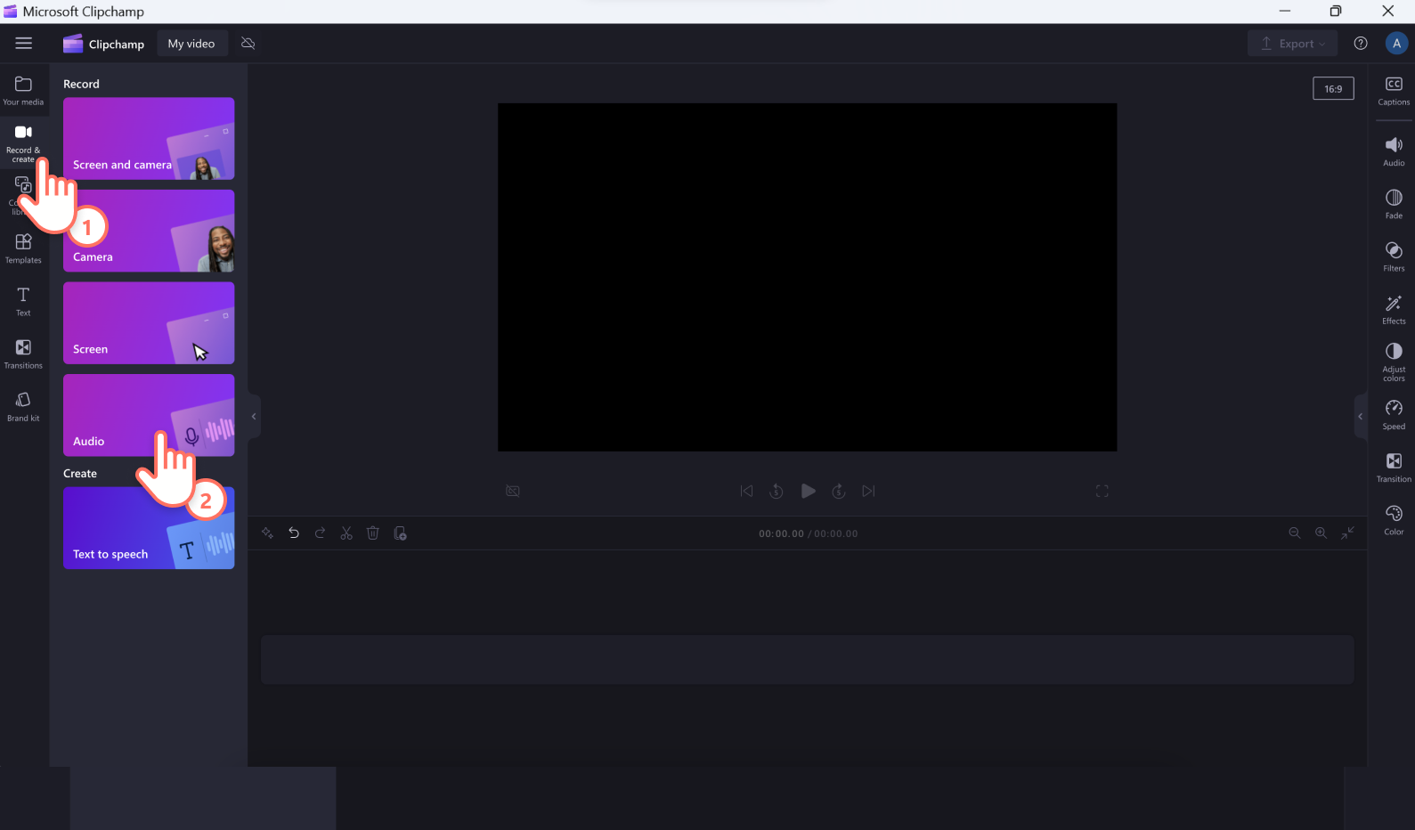Viewport: 1415px width, 830px height.
Task: Open the Text tab
Action: tap(23, 301)
